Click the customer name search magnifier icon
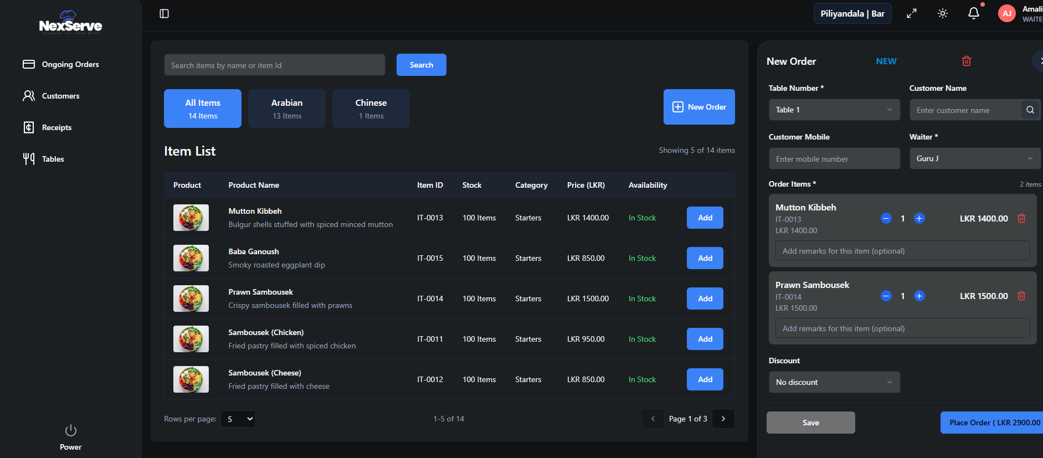The image size is (1043, 458). 1030,110
